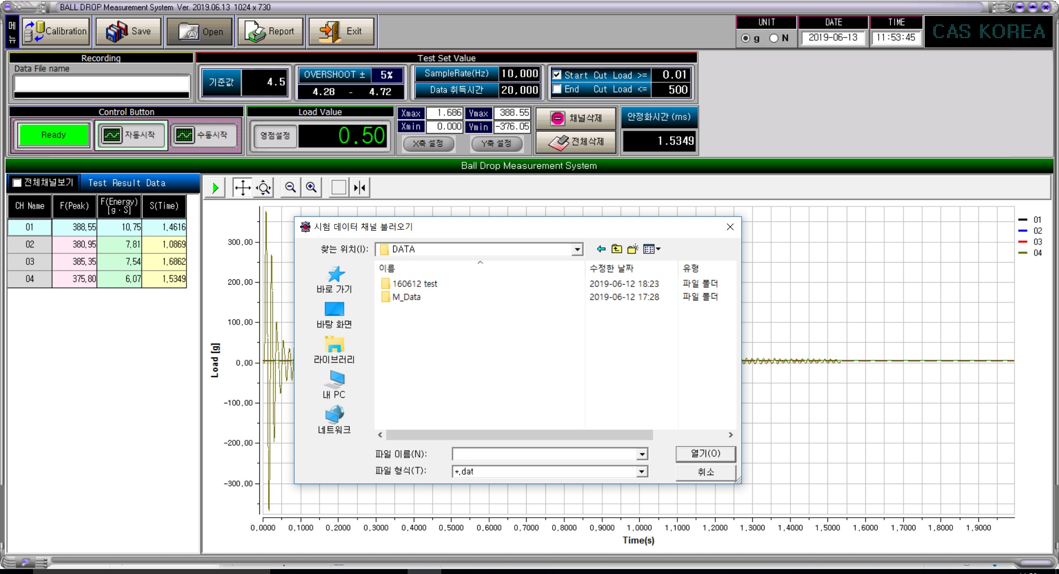Click 영점설정 zero setting button
The image size is (1059, 574).
pos(275,136)
